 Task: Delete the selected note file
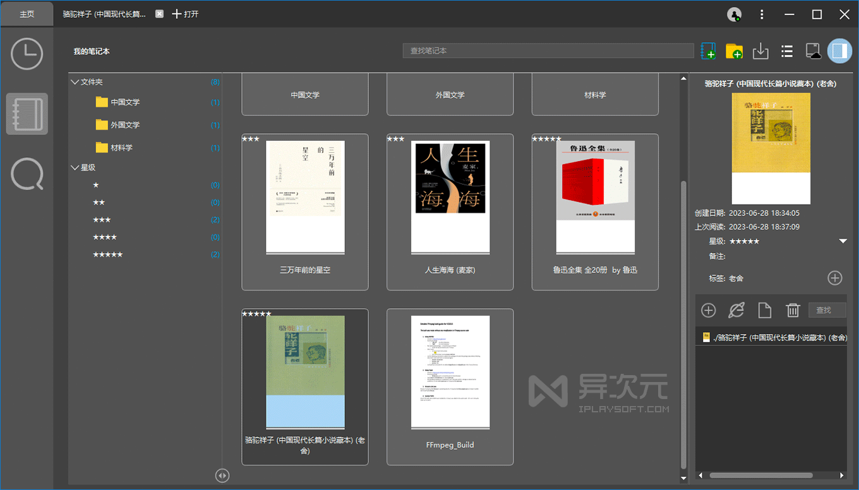tap(793, 310)
